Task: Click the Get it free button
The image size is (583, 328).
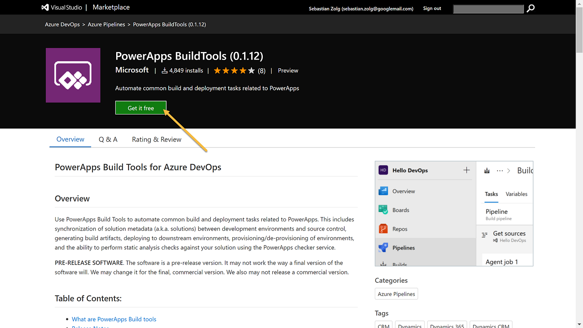Action: (x=141, y=108)
